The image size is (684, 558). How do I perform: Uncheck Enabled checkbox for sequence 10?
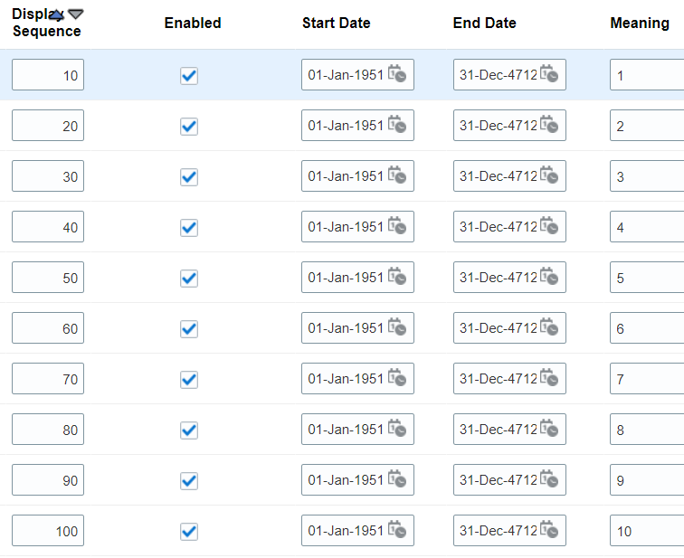[x=189, y=76]
